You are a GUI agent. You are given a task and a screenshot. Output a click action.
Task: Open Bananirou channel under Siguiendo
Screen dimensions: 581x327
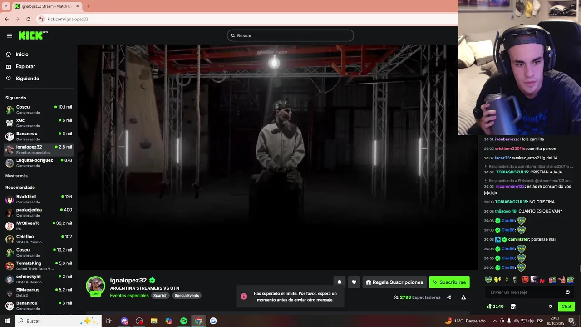(x=39, y=136)
